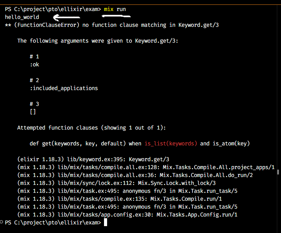Click the "(FunctionClauseError)" error message line
This screenshot has width=281, height=233.
tap(112, 25)
